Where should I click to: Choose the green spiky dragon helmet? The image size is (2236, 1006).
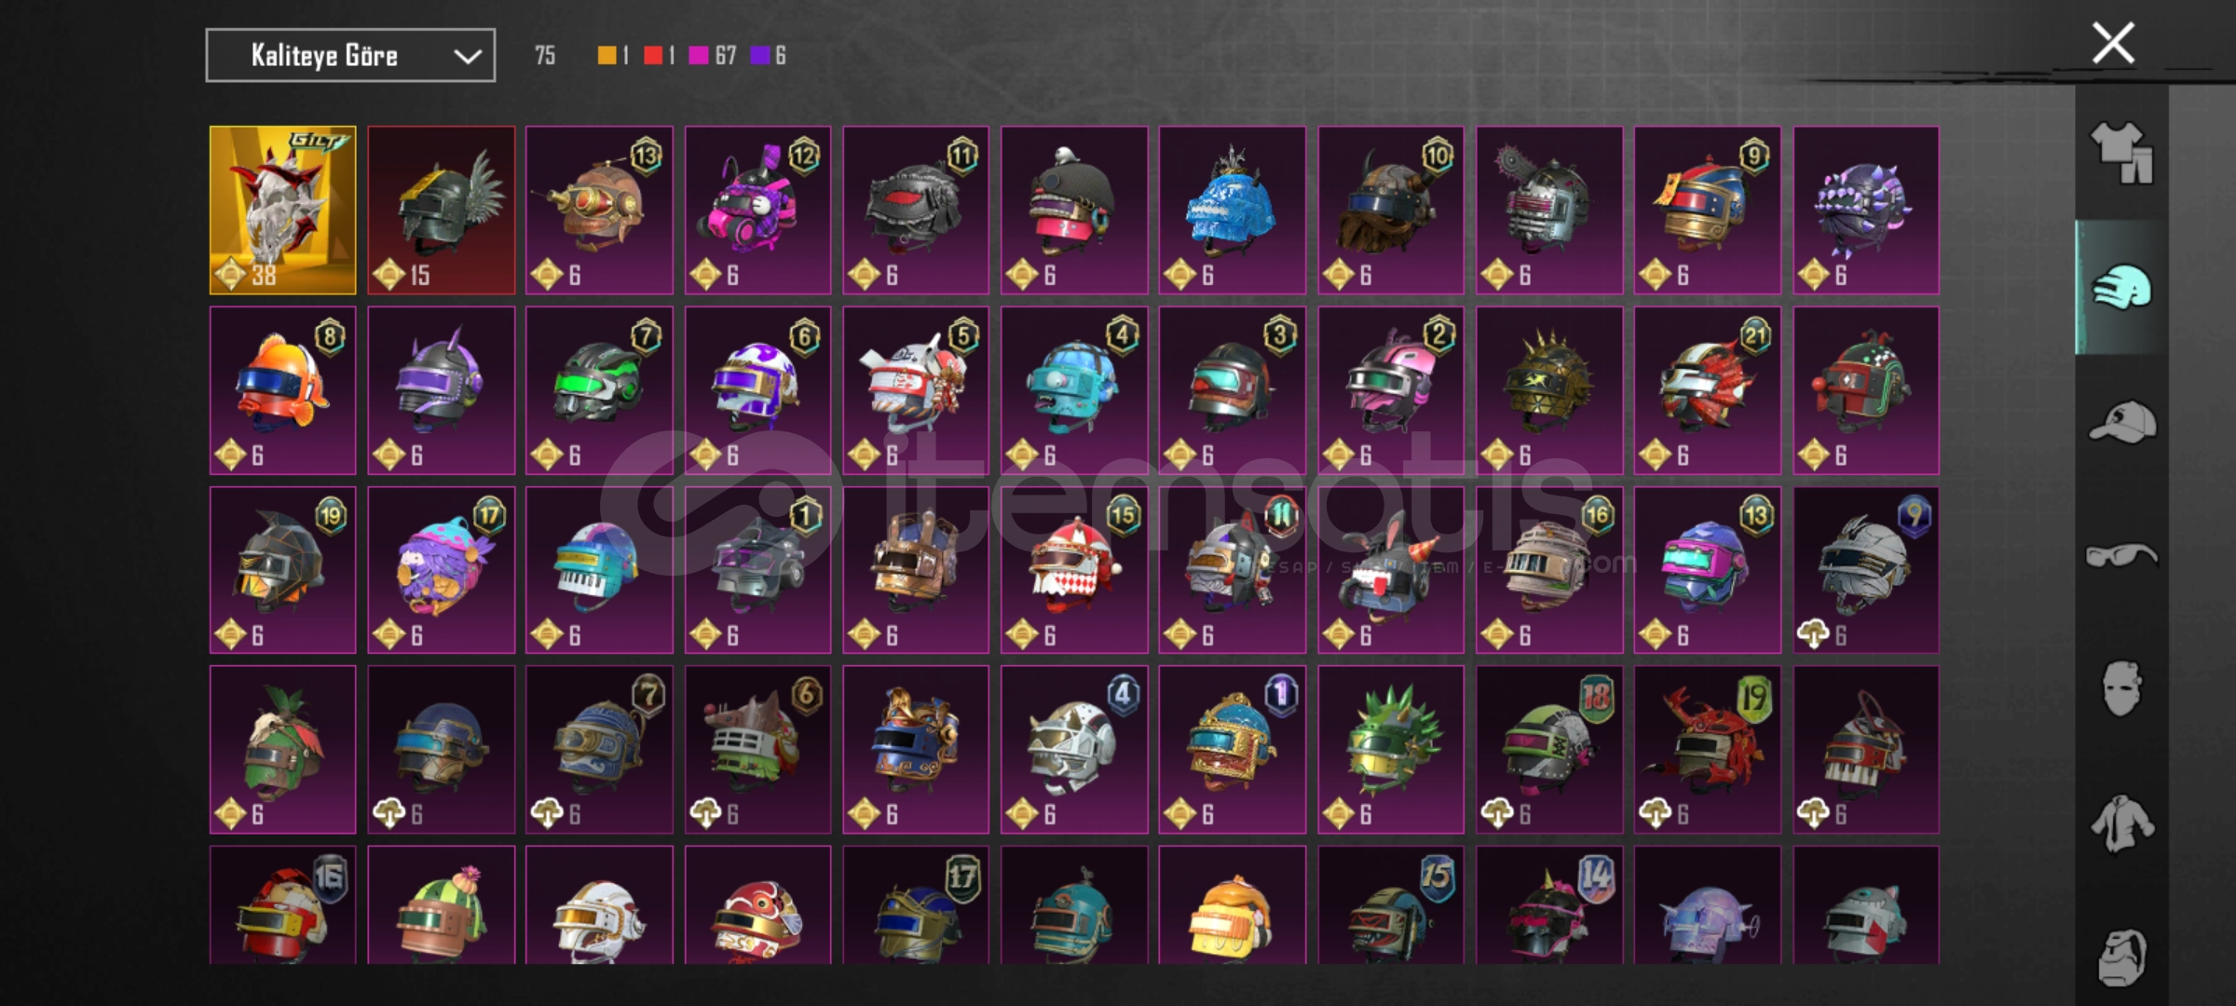point(1391,749)
